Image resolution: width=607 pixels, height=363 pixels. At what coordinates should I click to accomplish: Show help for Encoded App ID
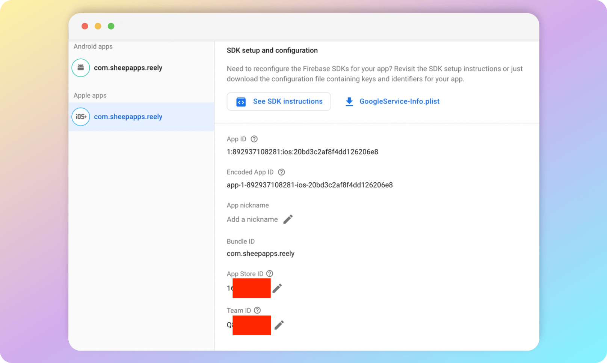tap(281, 172)
